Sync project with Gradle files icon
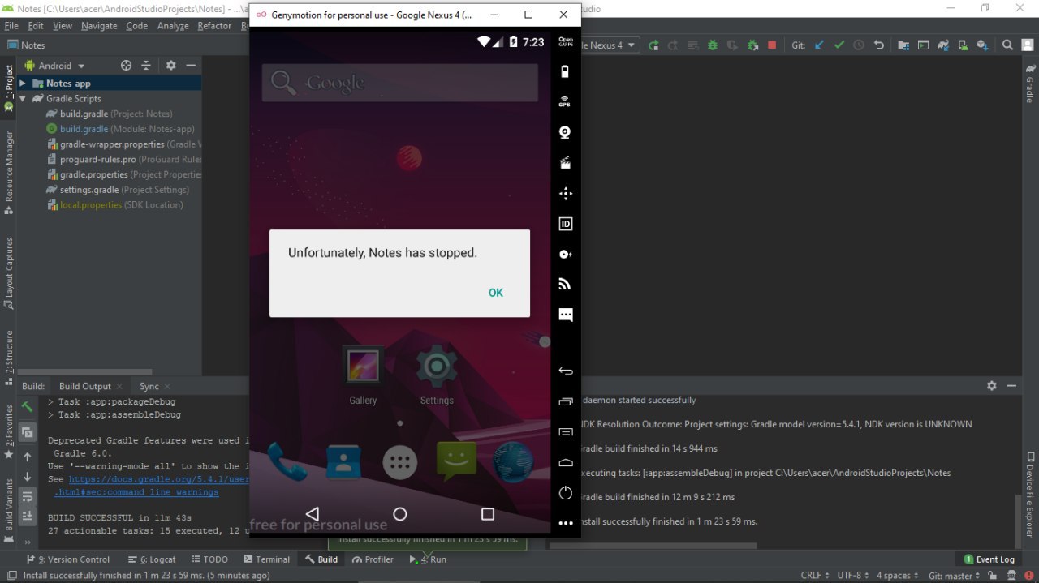 pyautogui.click(x=943, y=45)
